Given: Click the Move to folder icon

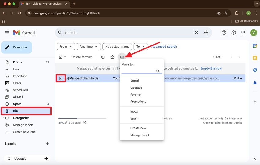Looking at the screenshot, I should pos(122,57).
